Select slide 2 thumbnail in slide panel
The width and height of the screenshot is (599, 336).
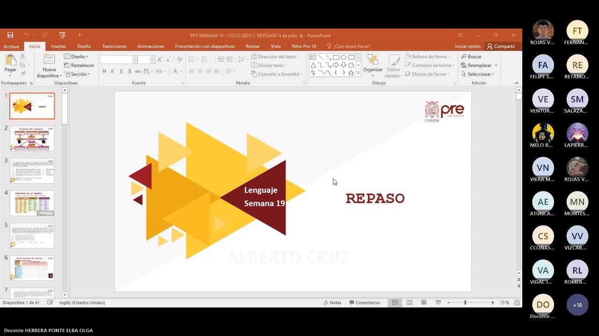[32, 138]
